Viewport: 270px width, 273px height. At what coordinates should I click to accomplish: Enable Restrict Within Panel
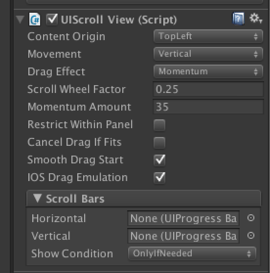[x=159, y=125]
